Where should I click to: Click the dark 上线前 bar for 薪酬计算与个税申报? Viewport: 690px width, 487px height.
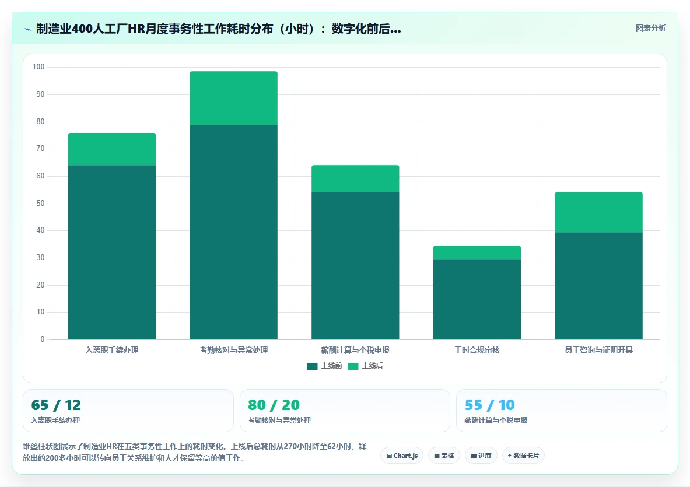(x=355, y=266)
